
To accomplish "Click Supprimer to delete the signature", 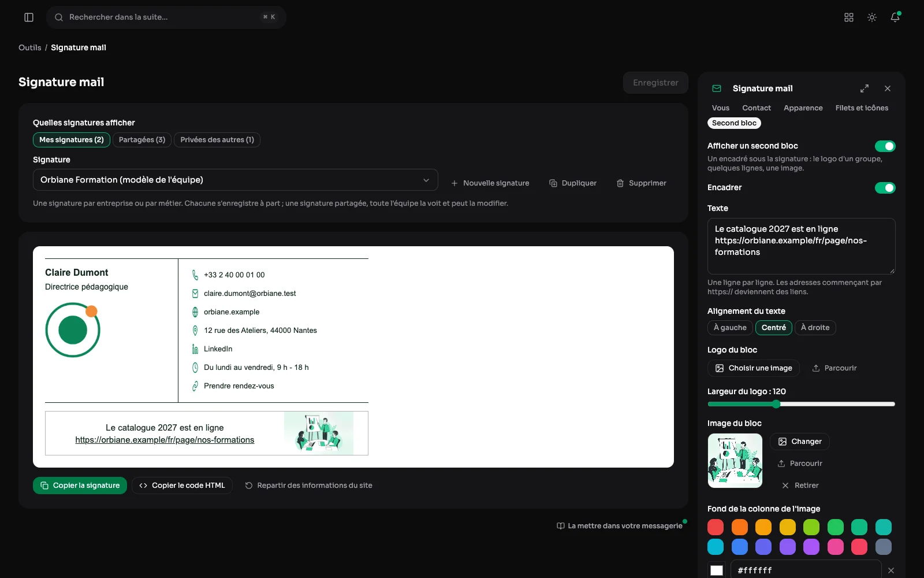I will point(641,183).
